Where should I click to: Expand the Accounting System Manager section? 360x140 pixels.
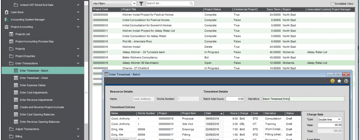tap(78, 19)
